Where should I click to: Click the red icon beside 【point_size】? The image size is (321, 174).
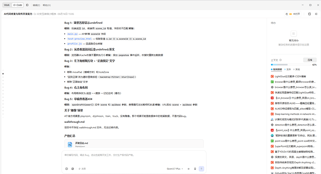[272, 130]
